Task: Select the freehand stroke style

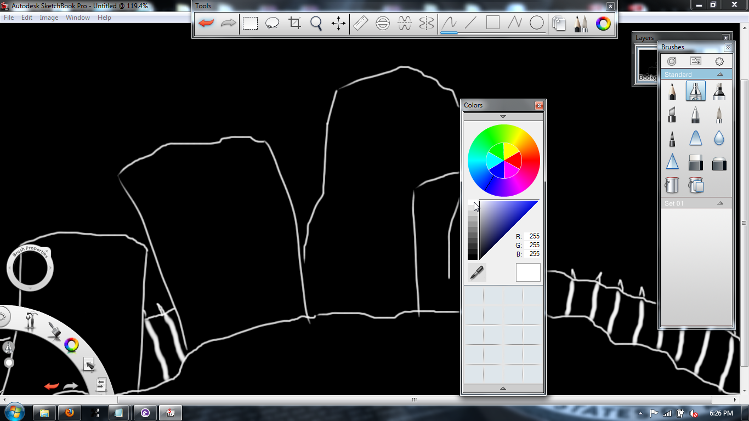Action: [x=449, y=23]
